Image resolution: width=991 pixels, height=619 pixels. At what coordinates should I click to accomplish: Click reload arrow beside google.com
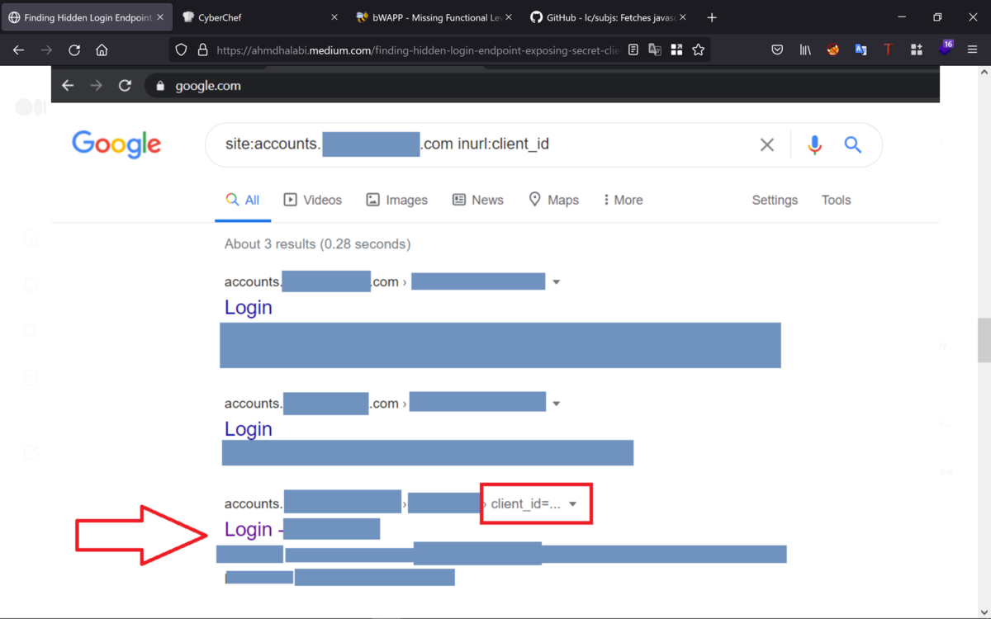tap(125, 85)
